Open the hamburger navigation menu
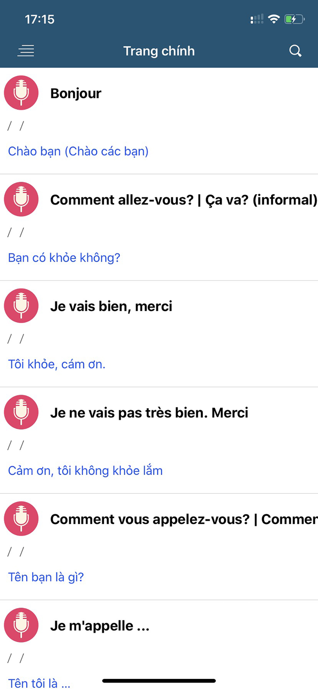 [x=26, y=51]
